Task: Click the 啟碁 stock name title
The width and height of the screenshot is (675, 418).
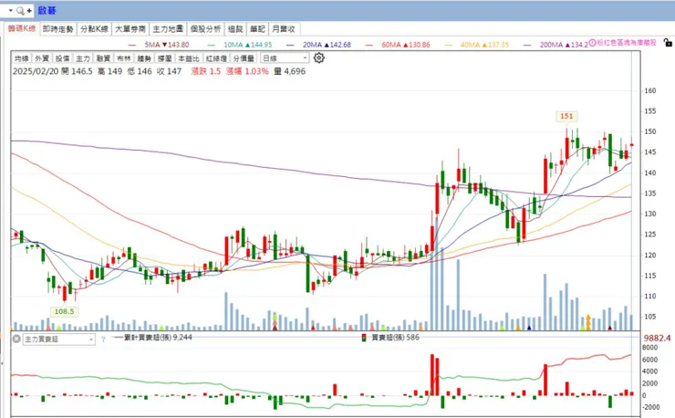Action: click(47, 10)
